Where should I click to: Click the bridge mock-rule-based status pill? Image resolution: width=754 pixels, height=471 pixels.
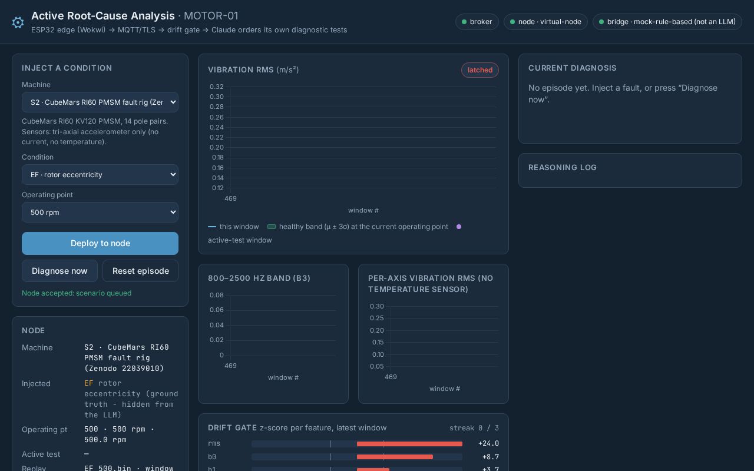[667, 22]
